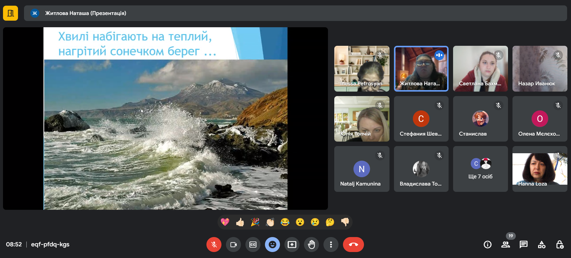Screen dimensions: 571x258
Task: Toggle the camera button
Action: (x=233, y=245)
